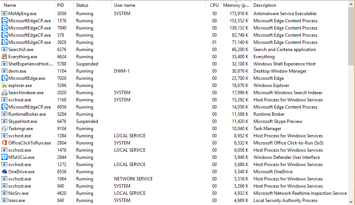
Task: Click the Edge icon for PID 376
Action: point(4,35)
